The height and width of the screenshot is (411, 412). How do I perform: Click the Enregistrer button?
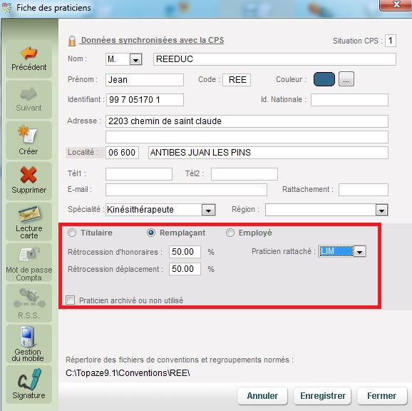(322, 396)
